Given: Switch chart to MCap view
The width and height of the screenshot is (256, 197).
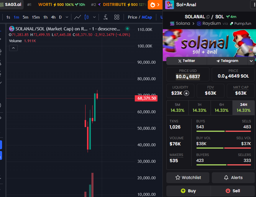Looking at the screenshot, I should point(147,17).
